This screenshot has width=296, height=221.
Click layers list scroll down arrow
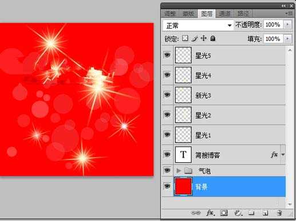point(290,204)
